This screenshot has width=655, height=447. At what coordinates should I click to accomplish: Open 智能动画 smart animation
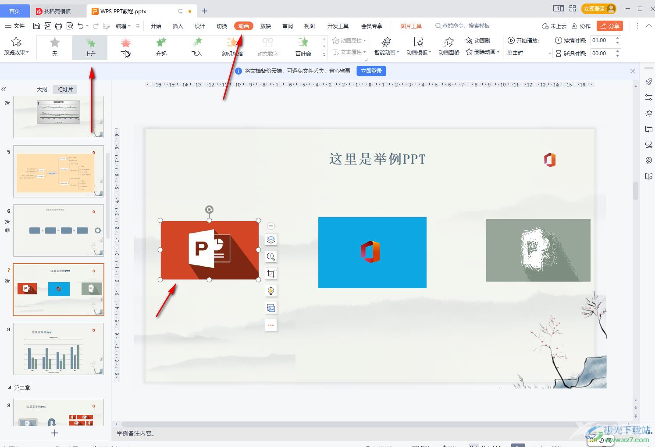pos(386,46)
